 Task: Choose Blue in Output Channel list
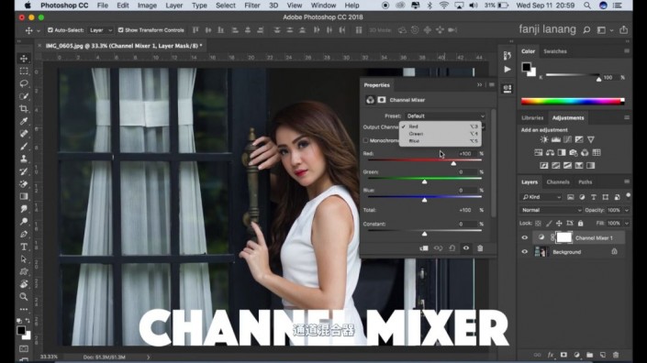440,141
